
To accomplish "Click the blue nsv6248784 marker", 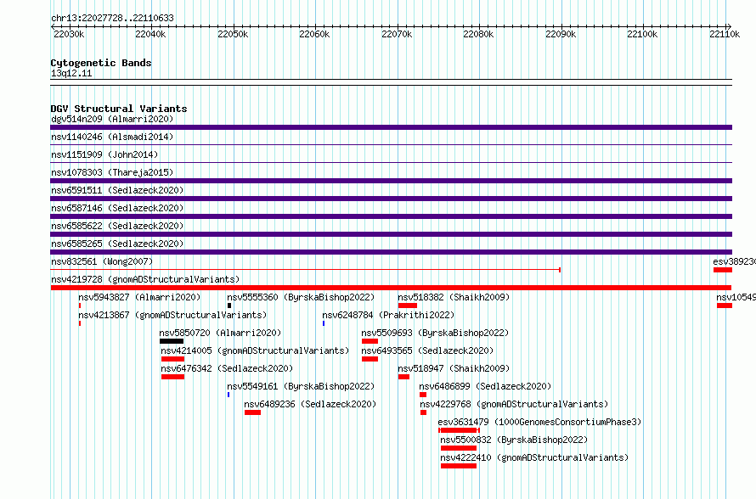I will (324, 323).
